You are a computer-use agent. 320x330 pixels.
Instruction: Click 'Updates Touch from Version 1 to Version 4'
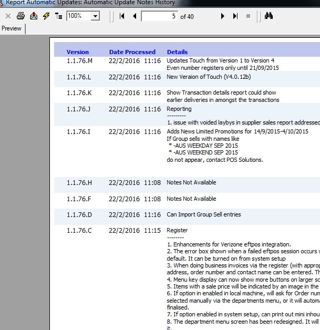[221, 60]
